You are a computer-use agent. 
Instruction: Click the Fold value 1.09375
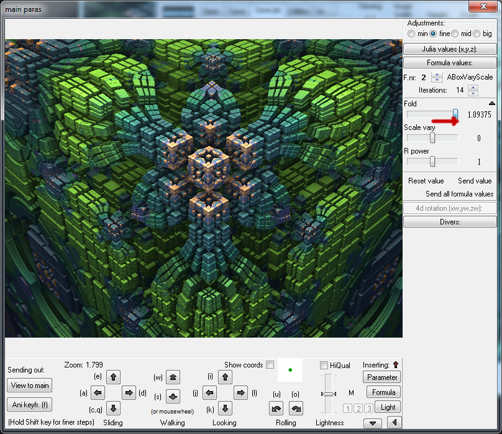click(479, 114)
